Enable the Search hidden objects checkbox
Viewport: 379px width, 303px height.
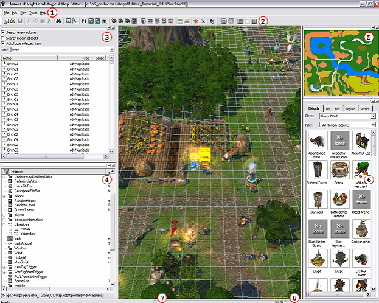pyautogui.click(x=3, y=38)
